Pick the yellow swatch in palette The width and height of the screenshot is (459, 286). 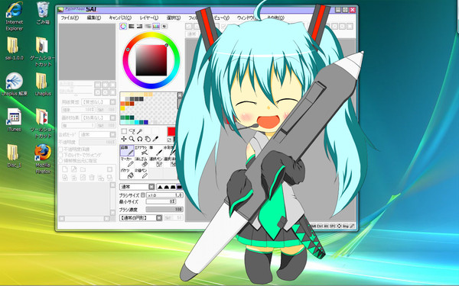click(x=122, y=108)
